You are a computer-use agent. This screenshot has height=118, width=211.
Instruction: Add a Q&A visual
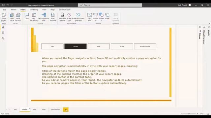[27, 16]
